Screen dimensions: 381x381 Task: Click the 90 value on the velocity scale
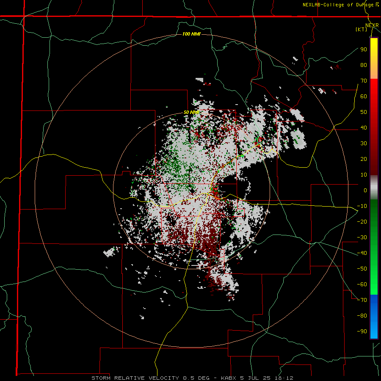point(364,50)
